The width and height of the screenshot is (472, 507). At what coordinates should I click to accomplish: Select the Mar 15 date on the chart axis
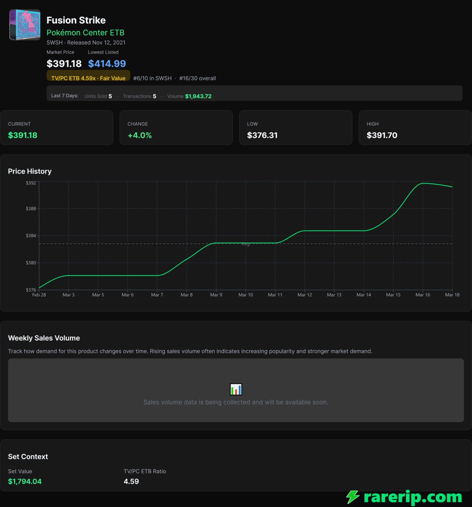click(393, 295)
